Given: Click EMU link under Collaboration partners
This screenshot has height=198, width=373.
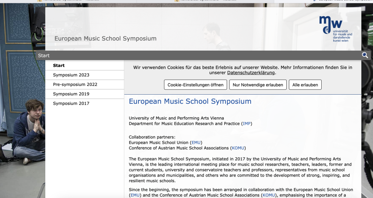Looking at the screenshot, I should [x=196, y=143].
